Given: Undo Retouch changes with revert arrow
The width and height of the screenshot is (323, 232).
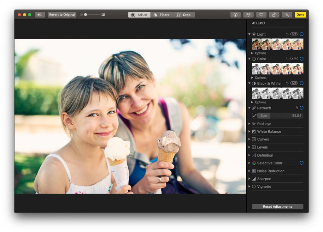Looking at the screenshot, I should coord(297,108).
